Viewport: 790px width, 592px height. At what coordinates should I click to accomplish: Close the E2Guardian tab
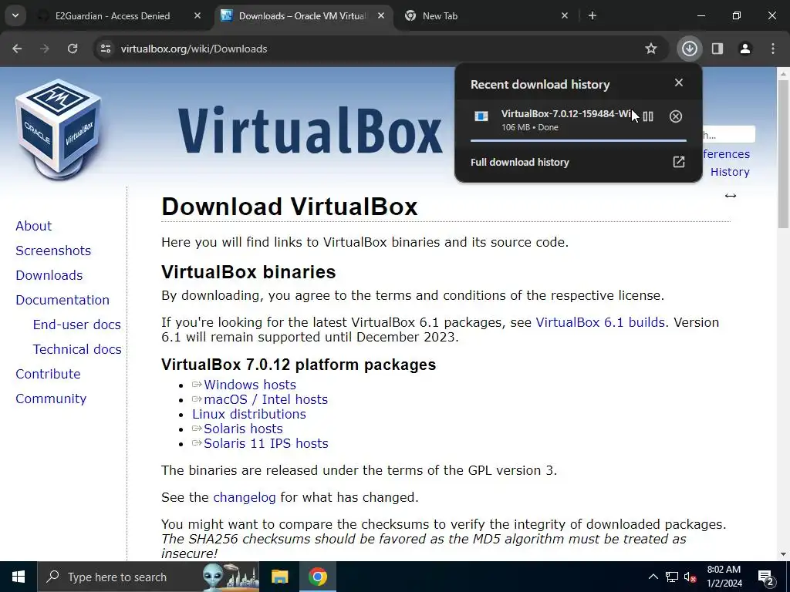click(x=197, y=16)
